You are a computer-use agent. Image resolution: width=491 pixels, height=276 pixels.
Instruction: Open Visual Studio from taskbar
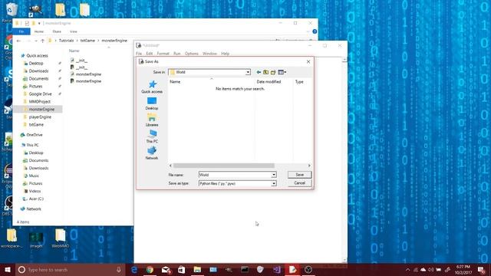pyautogui.click(x=276, y=269)
